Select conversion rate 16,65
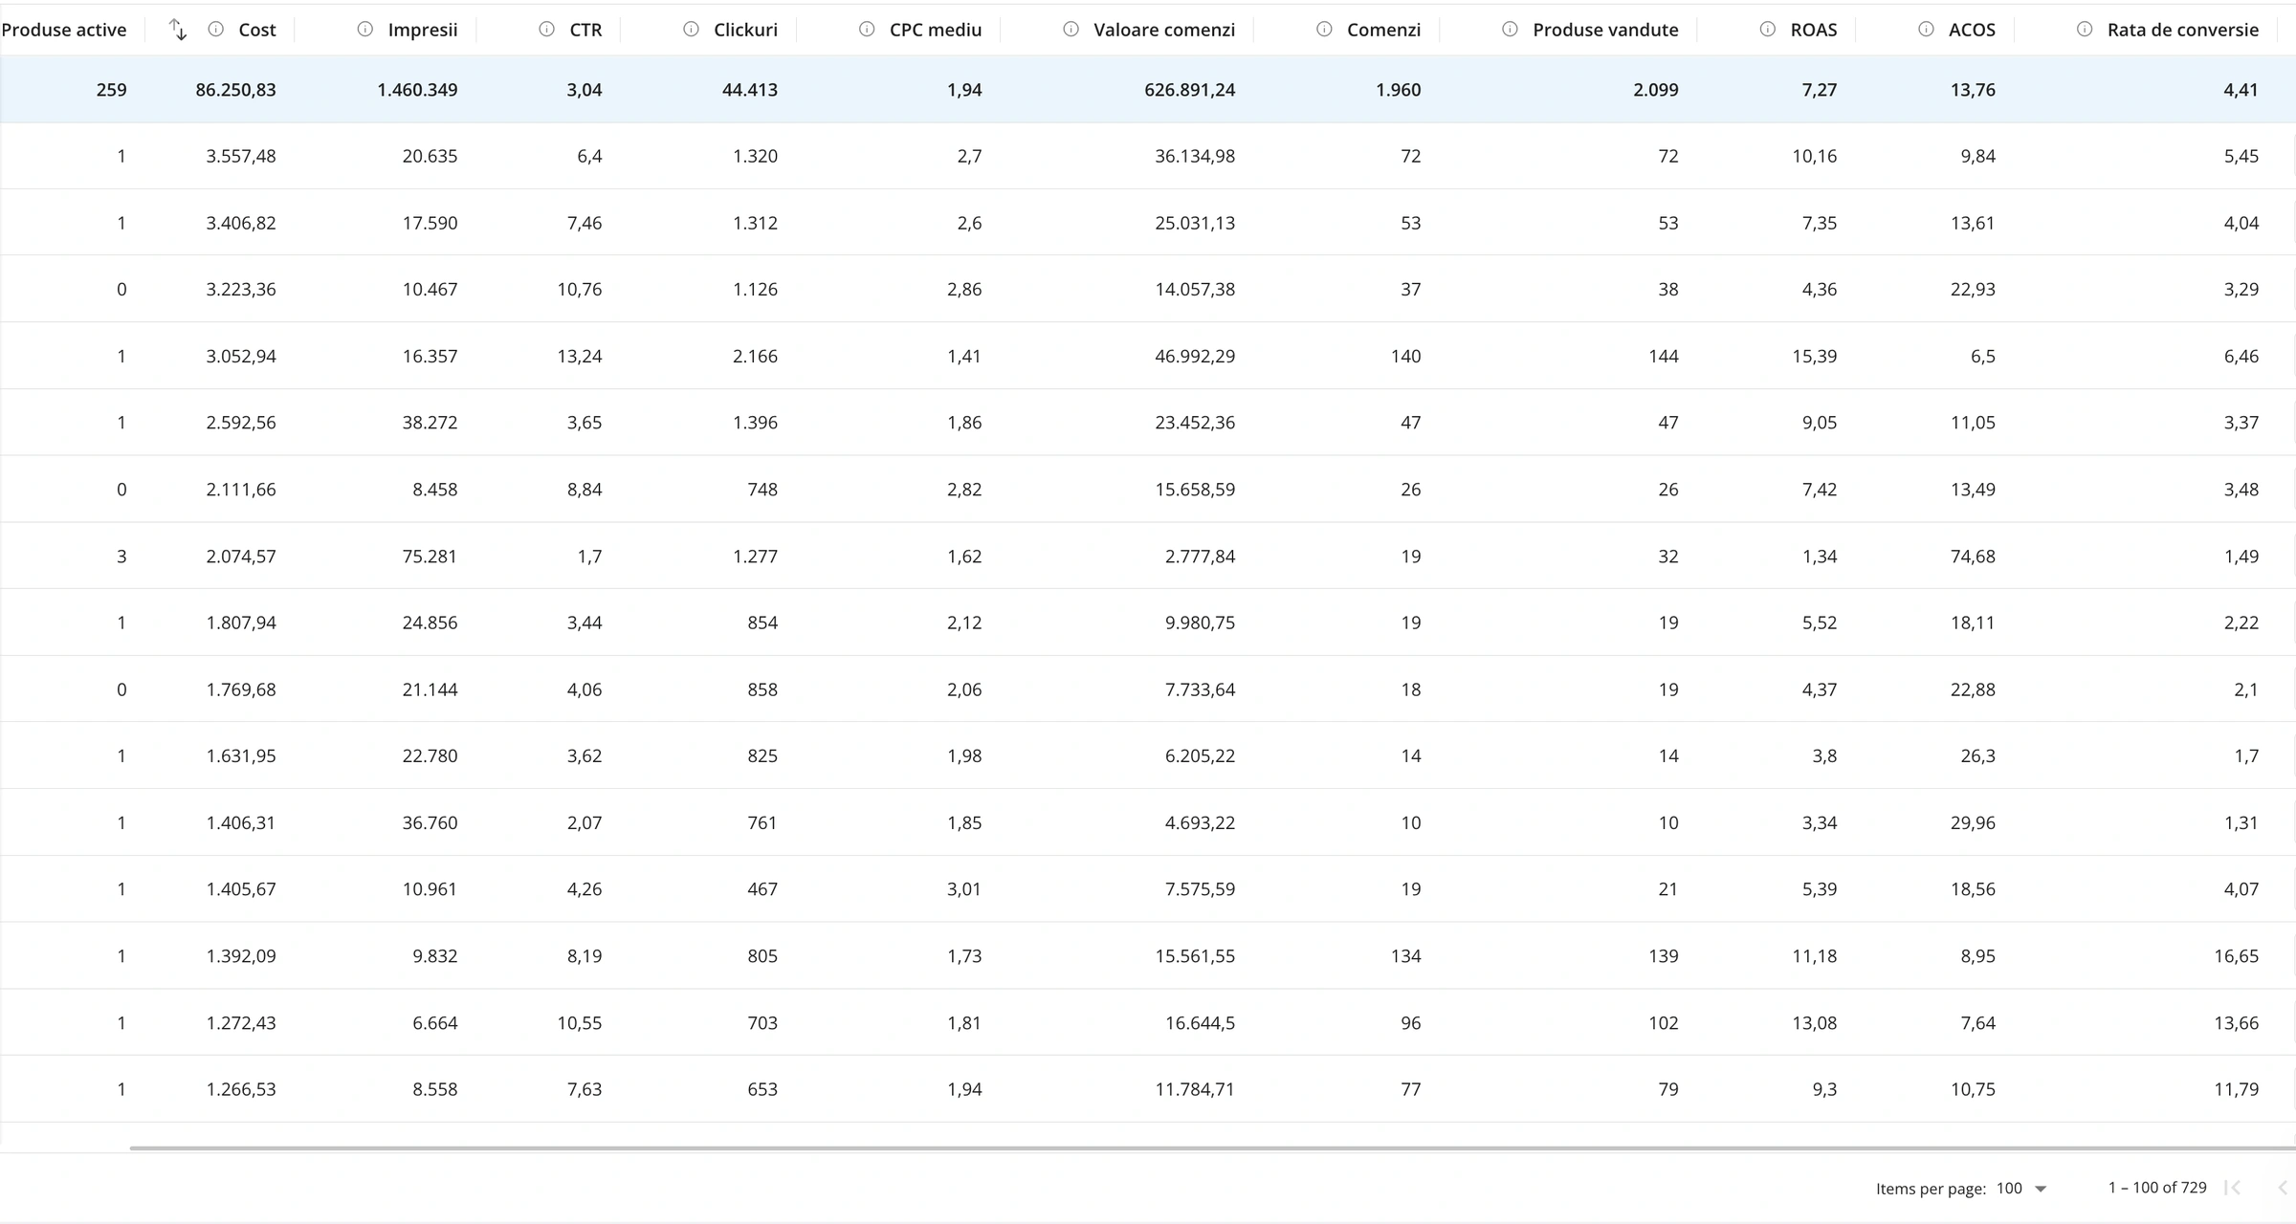The width and height of the screenshot is (2296, 1224). click(x=2236, y=955)
